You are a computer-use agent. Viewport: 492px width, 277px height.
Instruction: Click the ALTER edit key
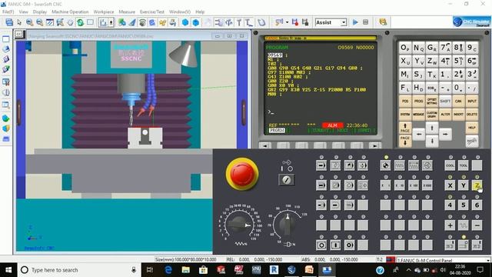pyautogui.click(x=445, y=115)
